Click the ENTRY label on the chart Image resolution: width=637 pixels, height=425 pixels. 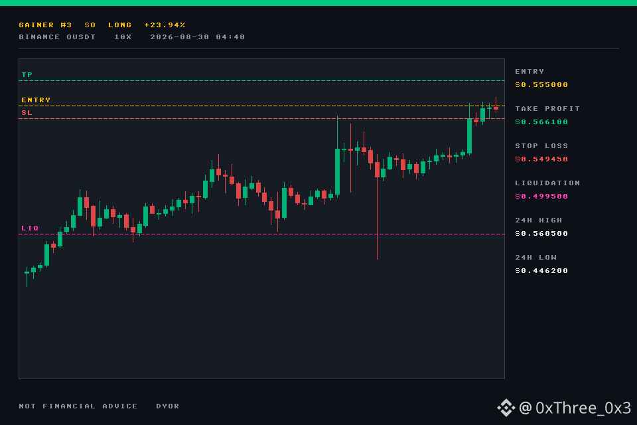tap(36, 100)
